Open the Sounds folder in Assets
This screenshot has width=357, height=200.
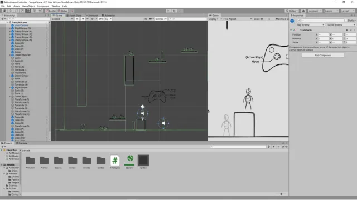tap(86, 162)
